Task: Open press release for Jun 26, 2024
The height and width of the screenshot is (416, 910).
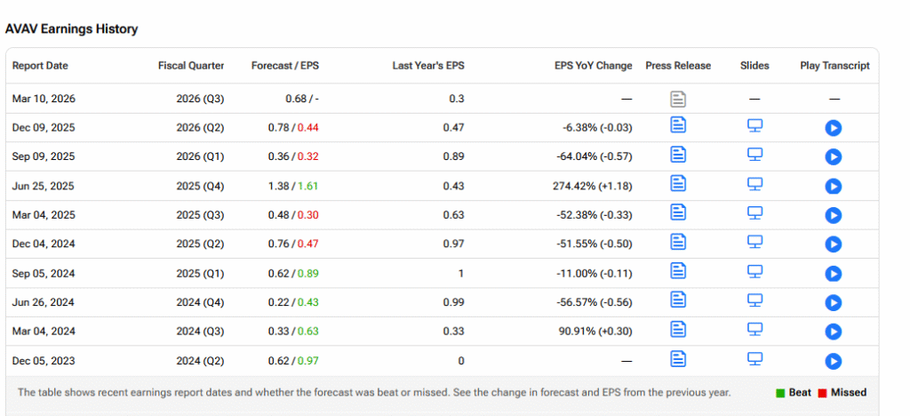Action: [x=678, y=300]
